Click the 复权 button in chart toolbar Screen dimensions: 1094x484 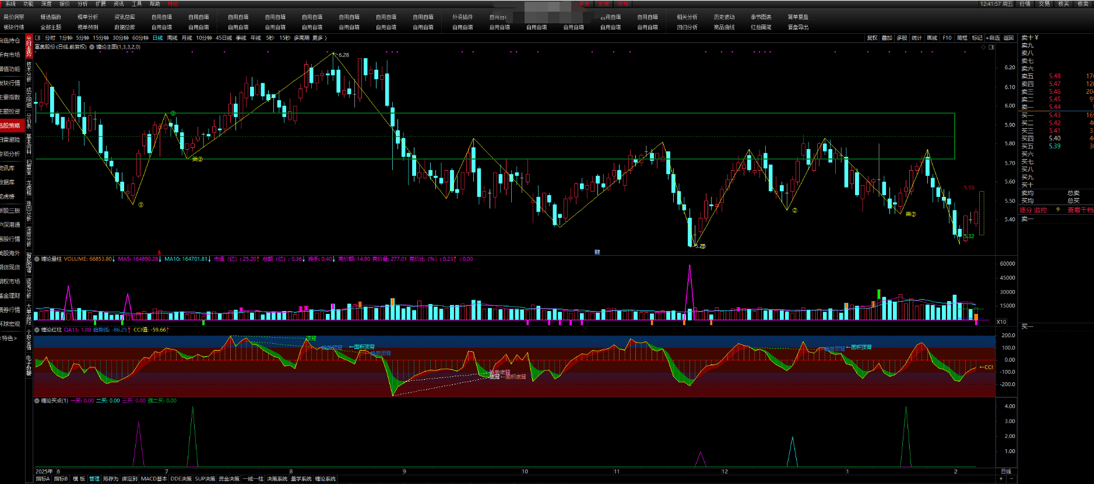pyautogui.click(x=872, y=38)
